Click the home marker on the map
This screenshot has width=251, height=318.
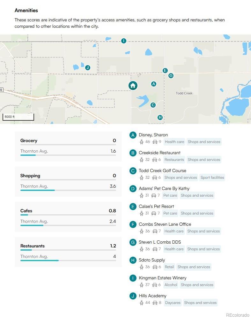[x=133, y=86]
